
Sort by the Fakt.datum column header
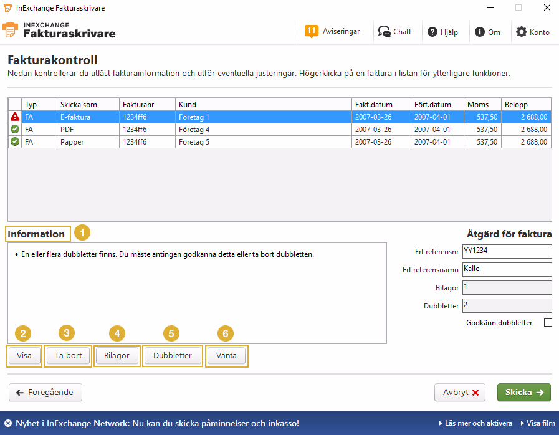(381, 105)
